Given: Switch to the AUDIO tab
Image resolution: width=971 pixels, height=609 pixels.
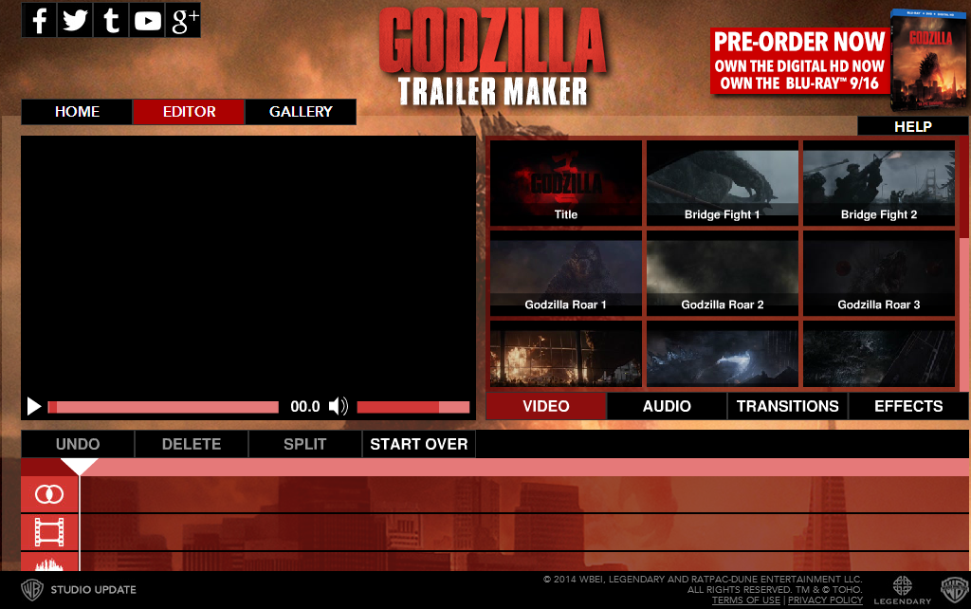Looking at the screenshot, I should [667, 406].
